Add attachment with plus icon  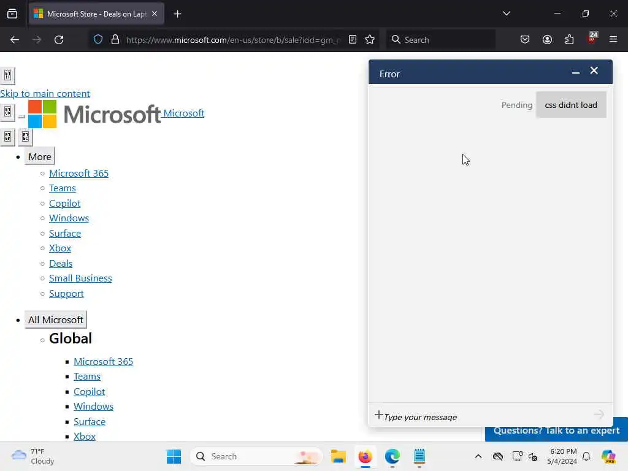coord(378,415)
